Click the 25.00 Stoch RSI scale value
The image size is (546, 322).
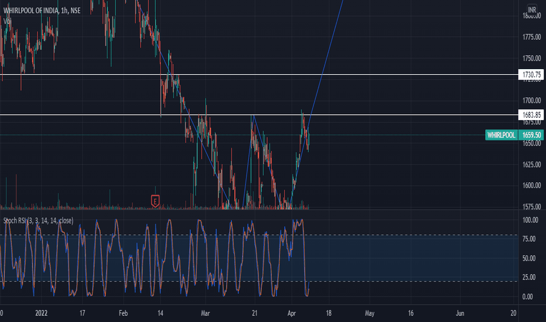[x=529, y=277]
